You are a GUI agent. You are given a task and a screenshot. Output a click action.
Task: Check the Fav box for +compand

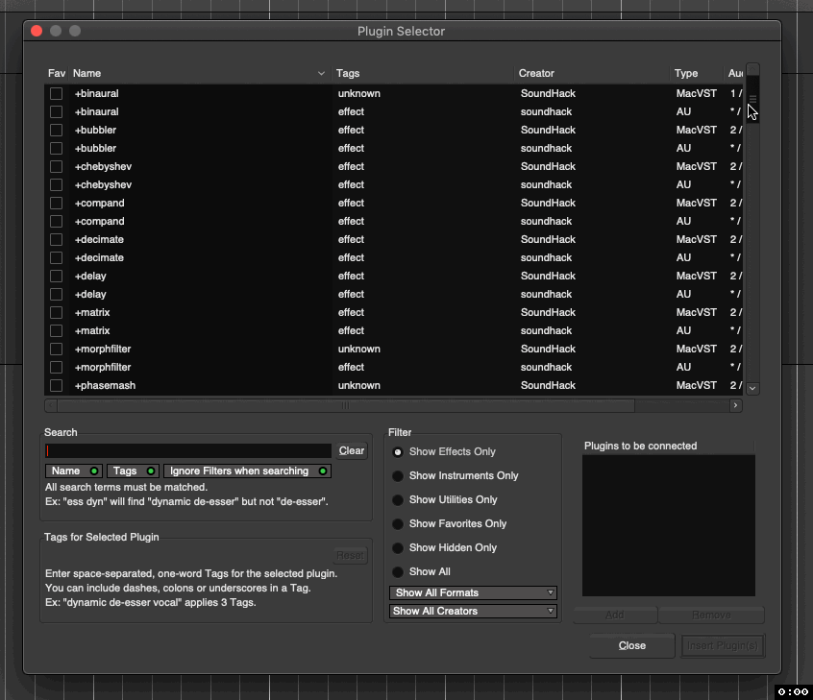click(55, 203)
